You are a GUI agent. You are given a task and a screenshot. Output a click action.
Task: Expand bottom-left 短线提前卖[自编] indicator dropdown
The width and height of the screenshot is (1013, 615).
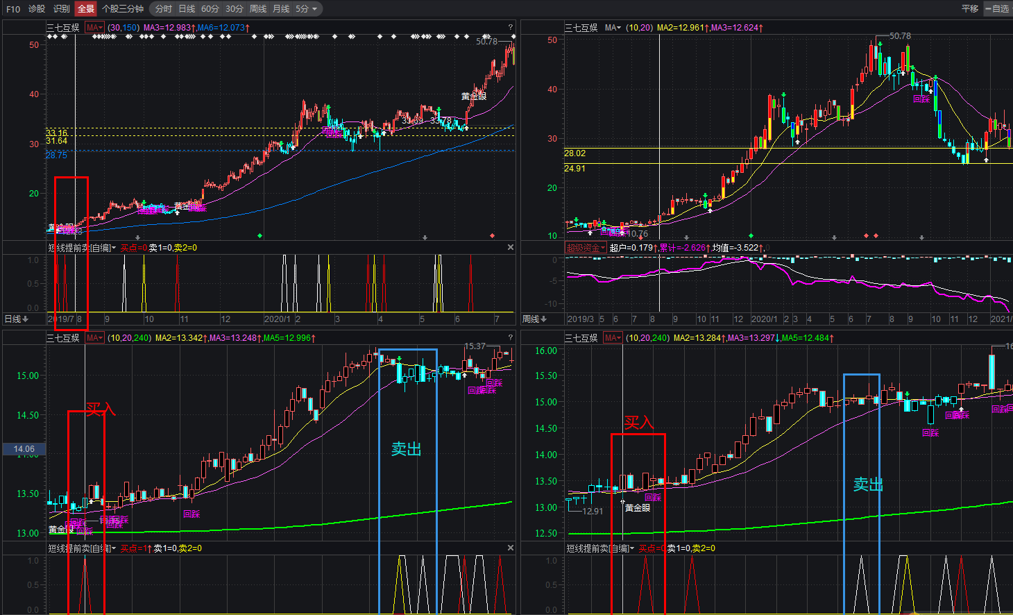point(82,548)
